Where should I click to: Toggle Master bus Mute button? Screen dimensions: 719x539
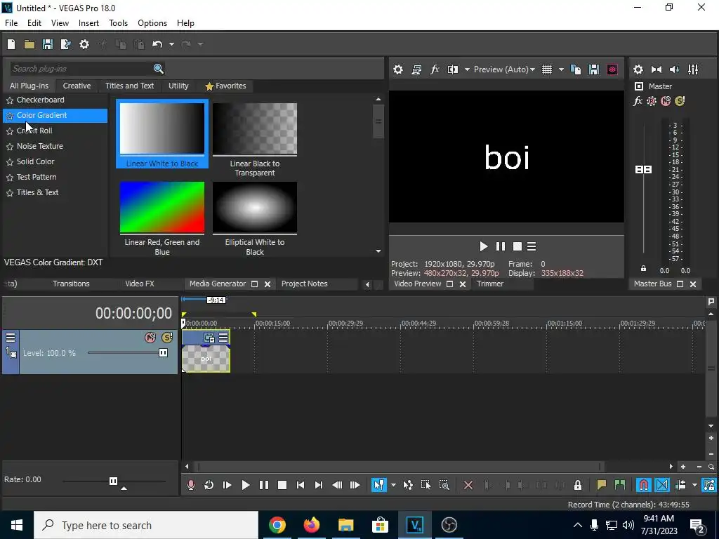click(666, 101)
